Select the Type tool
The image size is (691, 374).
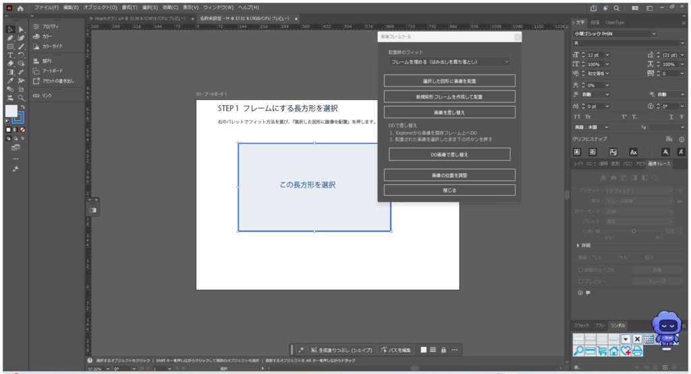[10, 55]
